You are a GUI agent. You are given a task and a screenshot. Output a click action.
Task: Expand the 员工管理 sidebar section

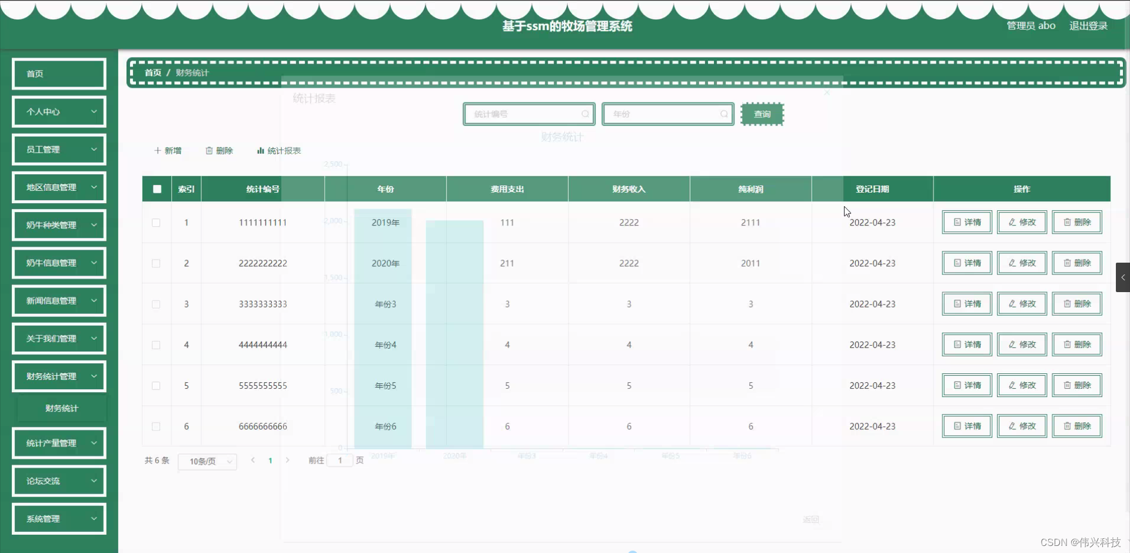(58, 149)
